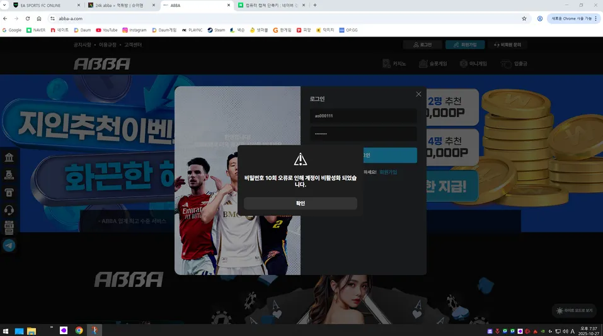This screenshot has height=336, width=603.
Task: Close the EA SPORTS FC ONLINE tab
Action: click(x=79, y=6)
